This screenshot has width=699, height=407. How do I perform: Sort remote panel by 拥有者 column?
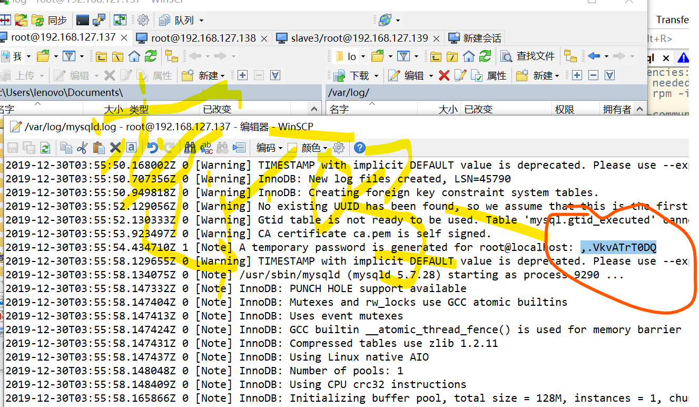(x=617, y=109)
